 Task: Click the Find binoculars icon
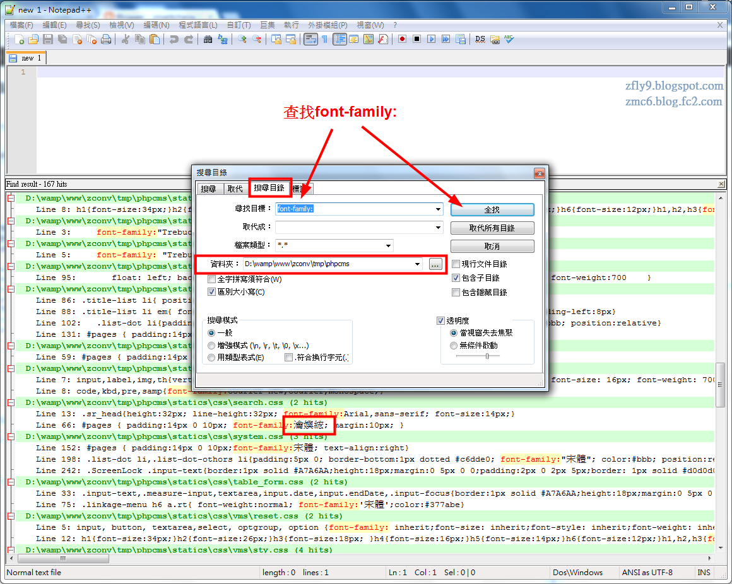(208, 40)
